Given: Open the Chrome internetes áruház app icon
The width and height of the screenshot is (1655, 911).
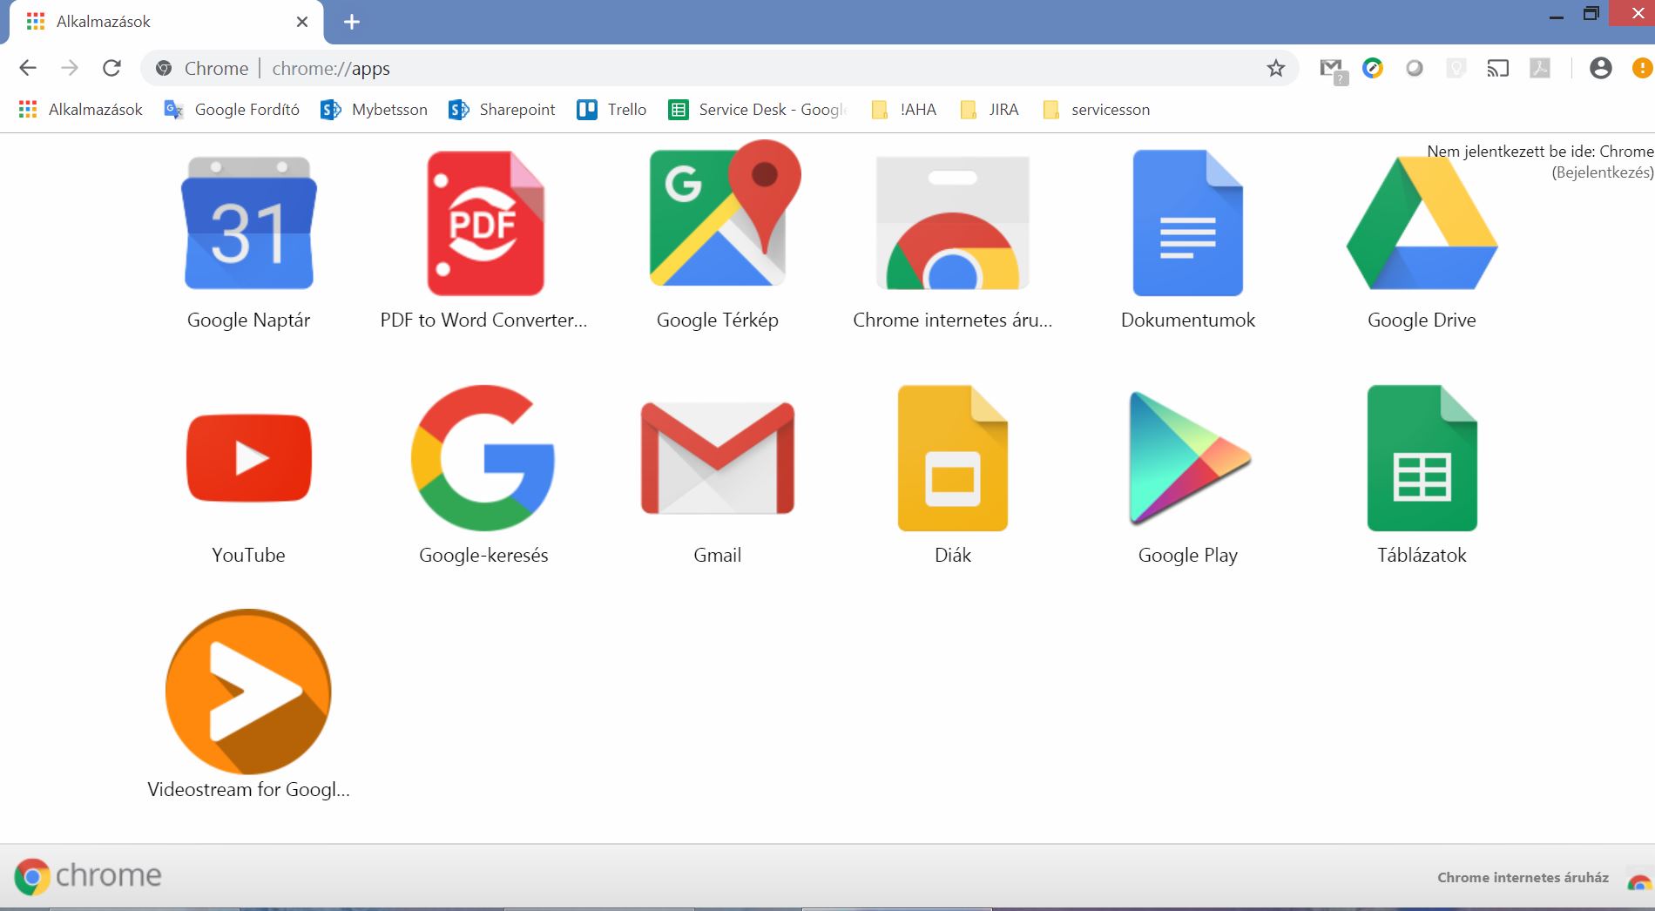Looking at the screenshot, I should pyautogui.click(x=953, y=223).
